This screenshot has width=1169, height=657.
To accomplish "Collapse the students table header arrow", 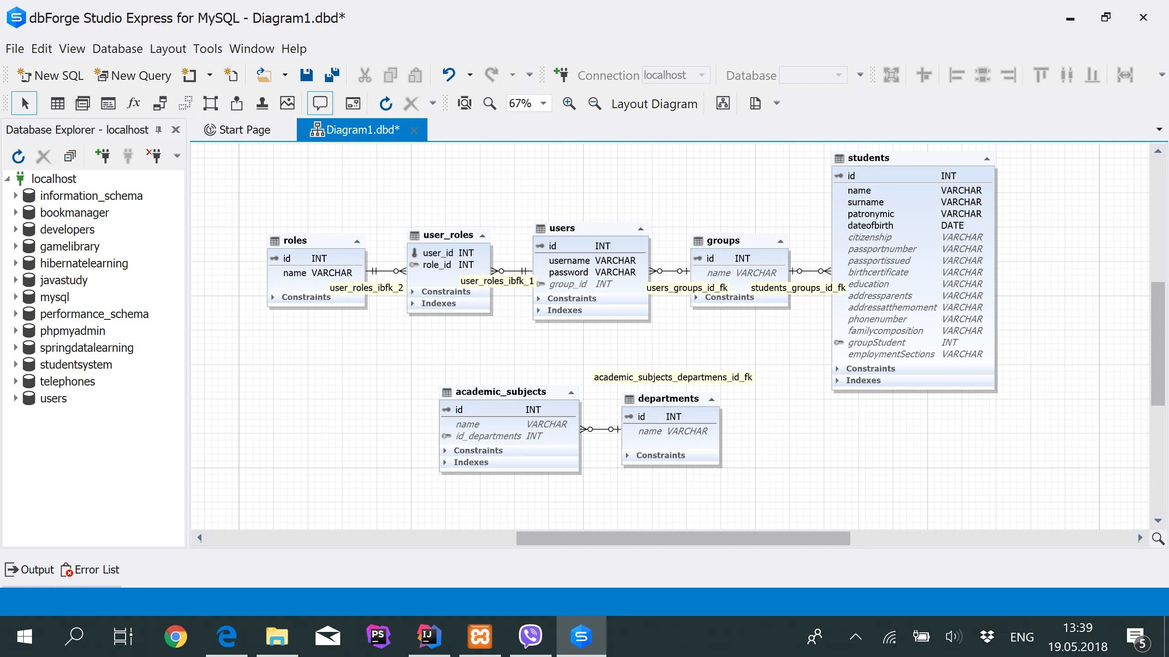I will pyautogui.click(x=987, y=158).
